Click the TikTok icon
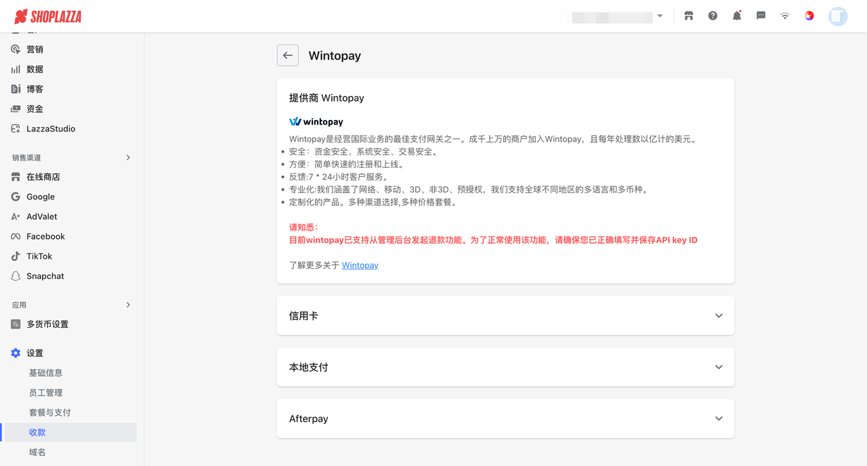The height and width of the screenshot is (466, 867). [16, 256]
